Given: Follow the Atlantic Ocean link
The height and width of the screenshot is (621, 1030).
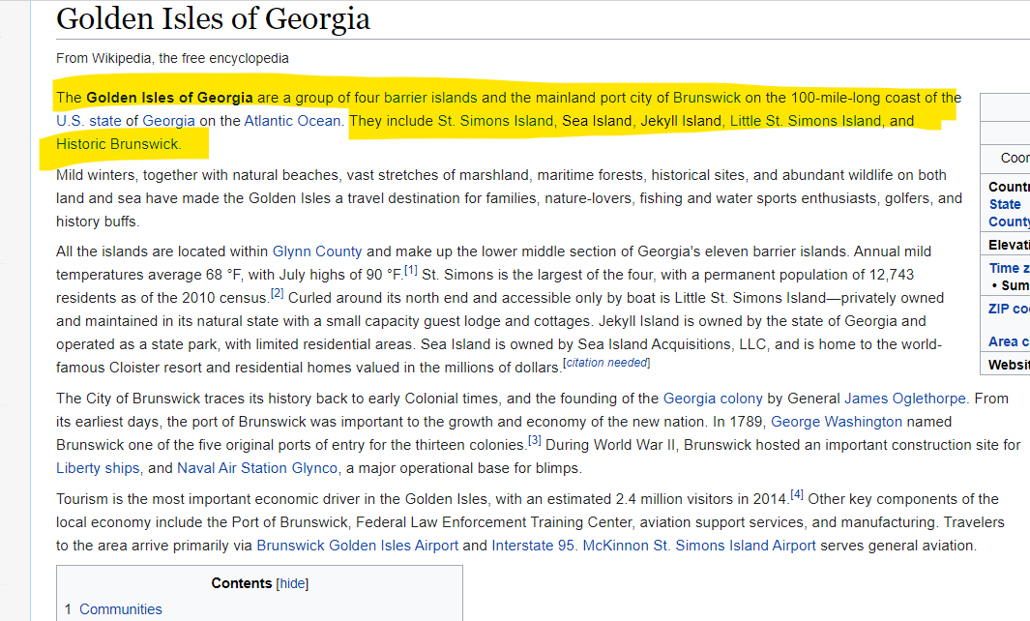Looking at the screenshot, I should click(292, 121).
